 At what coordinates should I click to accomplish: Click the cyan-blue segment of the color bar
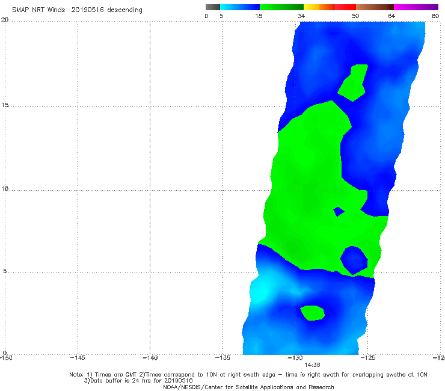click(240, 7)
